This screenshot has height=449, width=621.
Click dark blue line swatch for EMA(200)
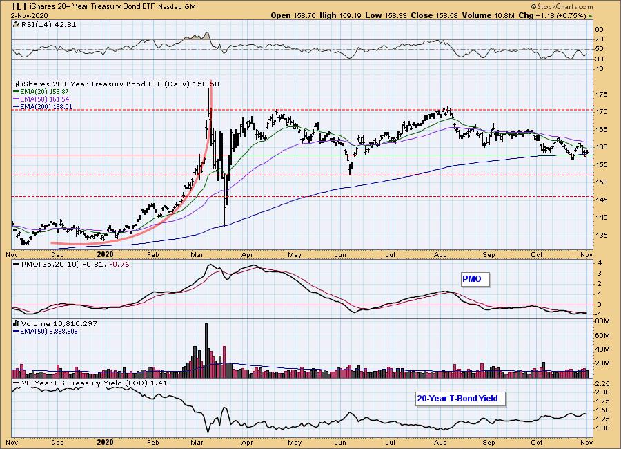(17, 106)
